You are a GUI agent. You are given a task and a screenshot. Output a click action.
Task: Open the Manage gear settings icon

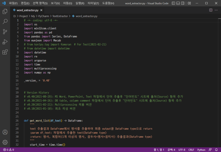pos(5,142)
